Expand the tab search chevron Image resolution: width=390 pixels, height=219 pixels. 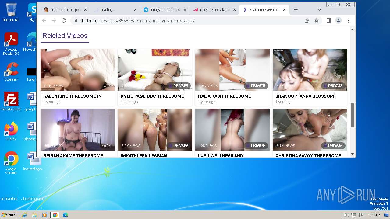click(319, 10)
